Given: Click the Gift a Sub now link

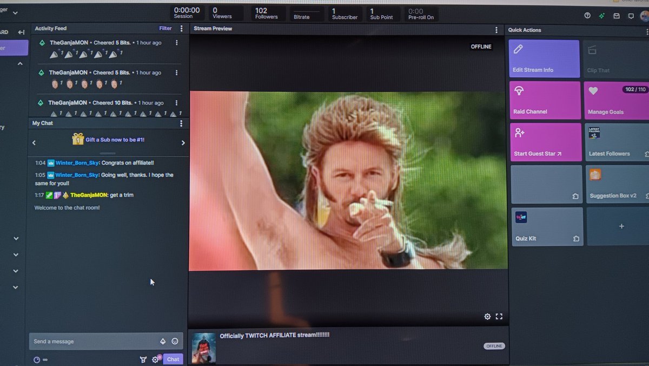Looking at the screenshot, I should 115,140.
